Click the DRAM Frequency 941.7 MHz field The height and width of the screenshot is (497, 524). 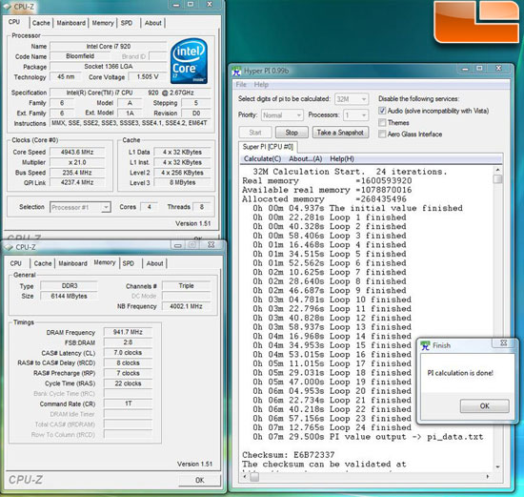[128, 332]
